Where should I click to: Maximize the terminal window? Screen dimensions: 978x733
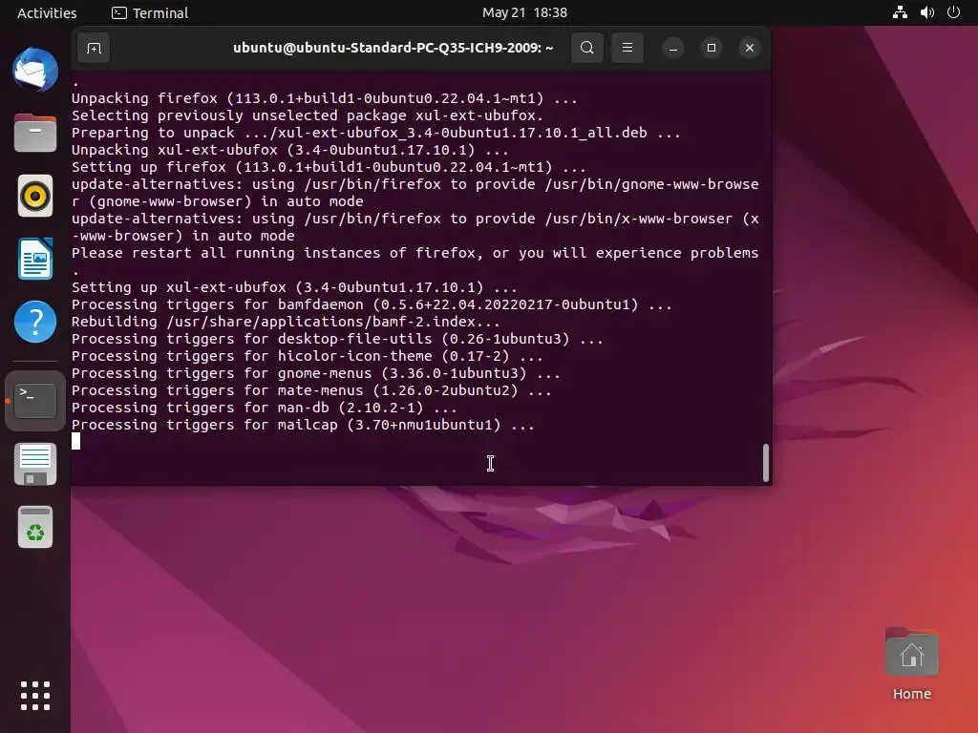711,48
